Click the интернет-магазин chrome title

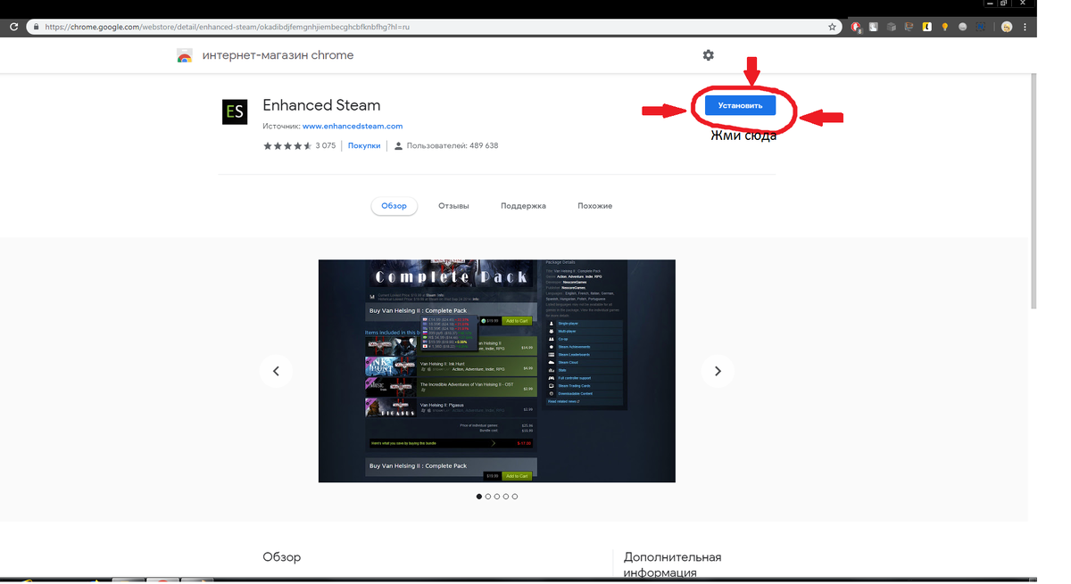coord(278,55)
